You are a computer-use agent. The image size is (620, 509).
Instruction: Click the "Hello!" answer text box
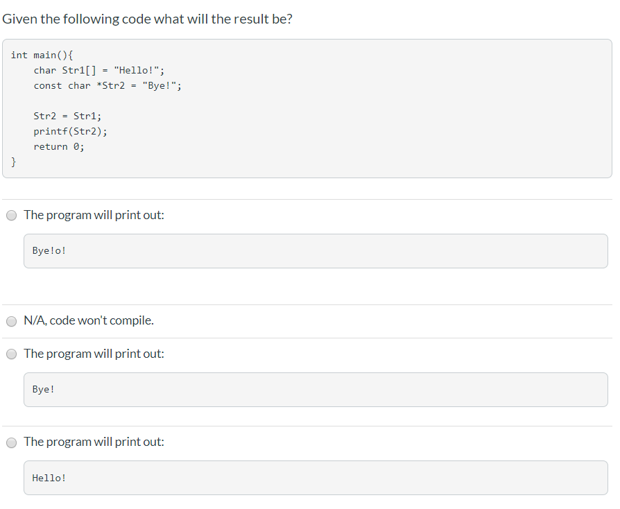[316, 477]
